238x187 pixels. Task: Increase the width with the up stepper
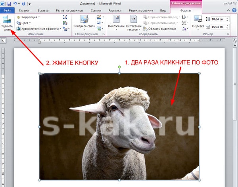click(x=227, y=26)
